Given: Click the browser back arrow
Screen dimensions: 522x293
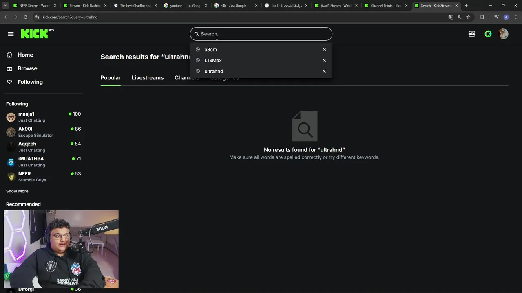Looking at the screenshot, I should [x=6, y=17].
